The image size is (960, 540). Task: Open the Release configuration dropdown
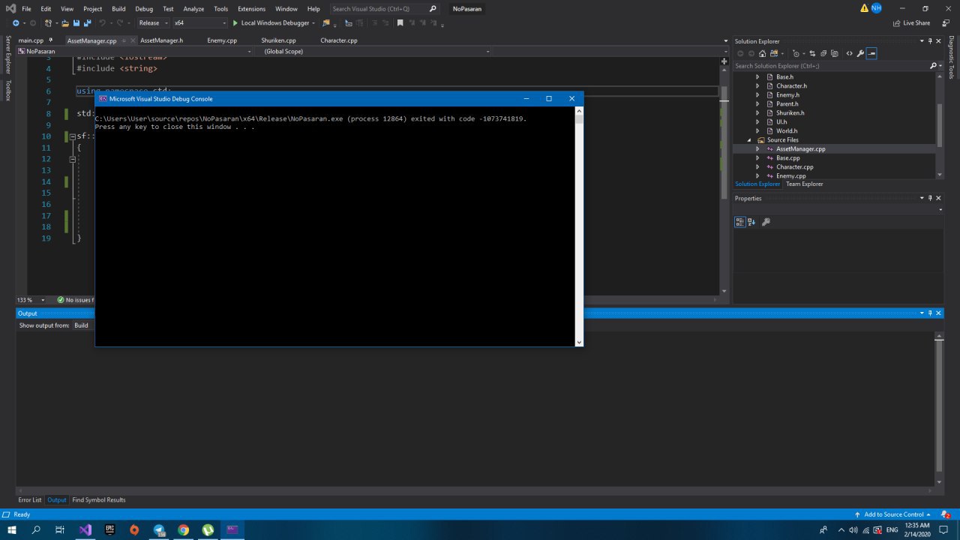click(x=152, y=23)
